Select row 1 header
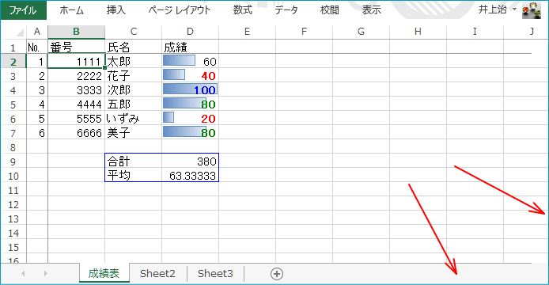Image resolution: width=549 pixels, height=285 pixels. [13, 47]
